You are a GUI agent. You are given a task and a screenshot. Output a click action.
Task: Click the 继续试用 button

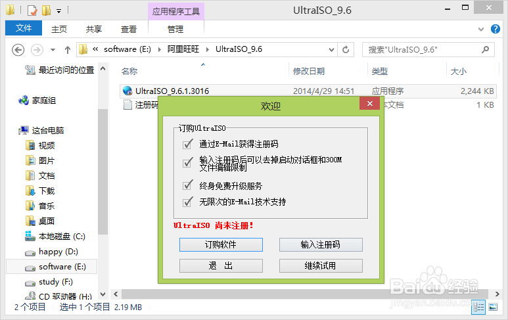click(x=321, y=265)
